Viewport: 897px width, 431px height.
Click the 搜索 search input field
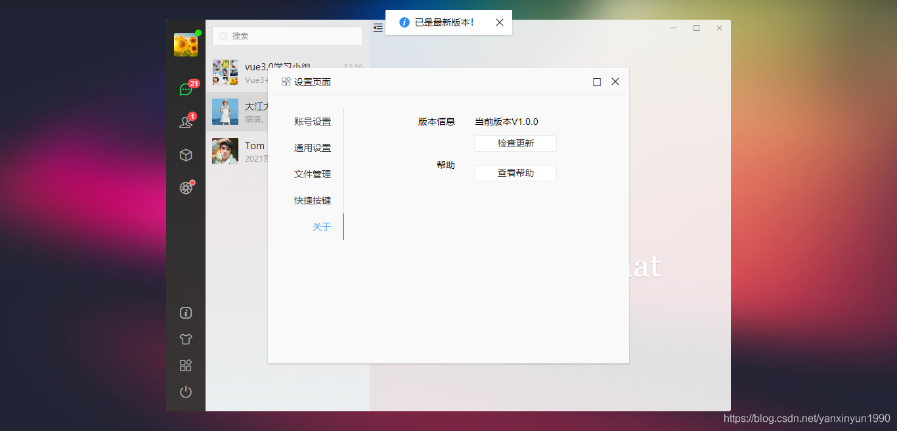pyautogui.click(x=287, y=36)
